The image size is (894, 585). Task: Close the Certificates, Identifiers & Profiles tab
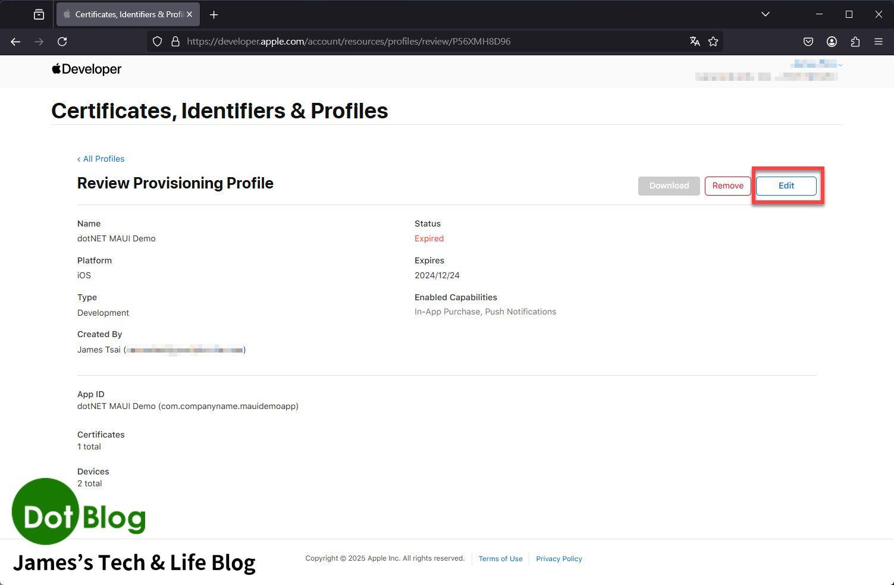click(190, 14)
